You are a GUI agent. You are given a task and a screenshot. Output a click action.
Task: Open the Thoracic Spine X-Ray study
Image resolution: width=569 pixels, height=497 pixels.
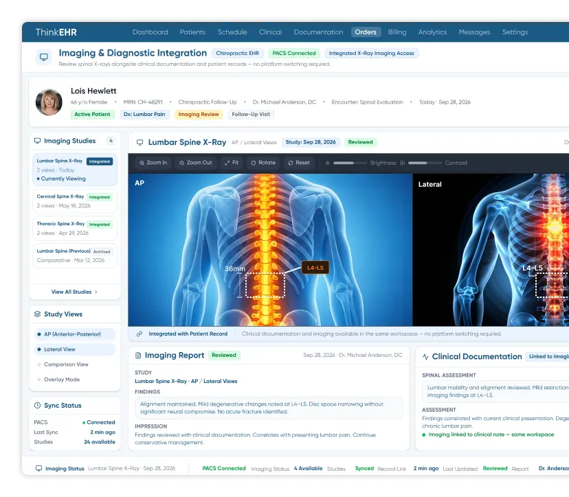click(75, 228)
